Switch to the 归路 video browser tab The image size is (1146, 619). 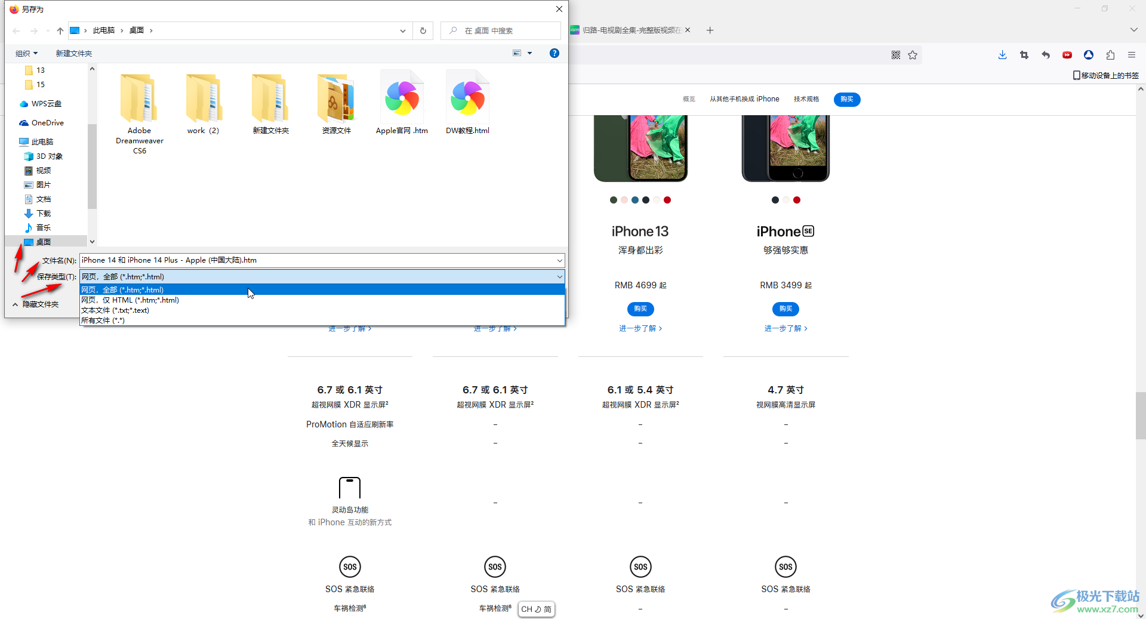pyautogui.click(x=630, y=30)
